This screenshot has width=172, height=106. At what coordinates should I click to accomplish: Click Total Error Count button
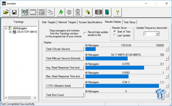[x=64, y=95]
